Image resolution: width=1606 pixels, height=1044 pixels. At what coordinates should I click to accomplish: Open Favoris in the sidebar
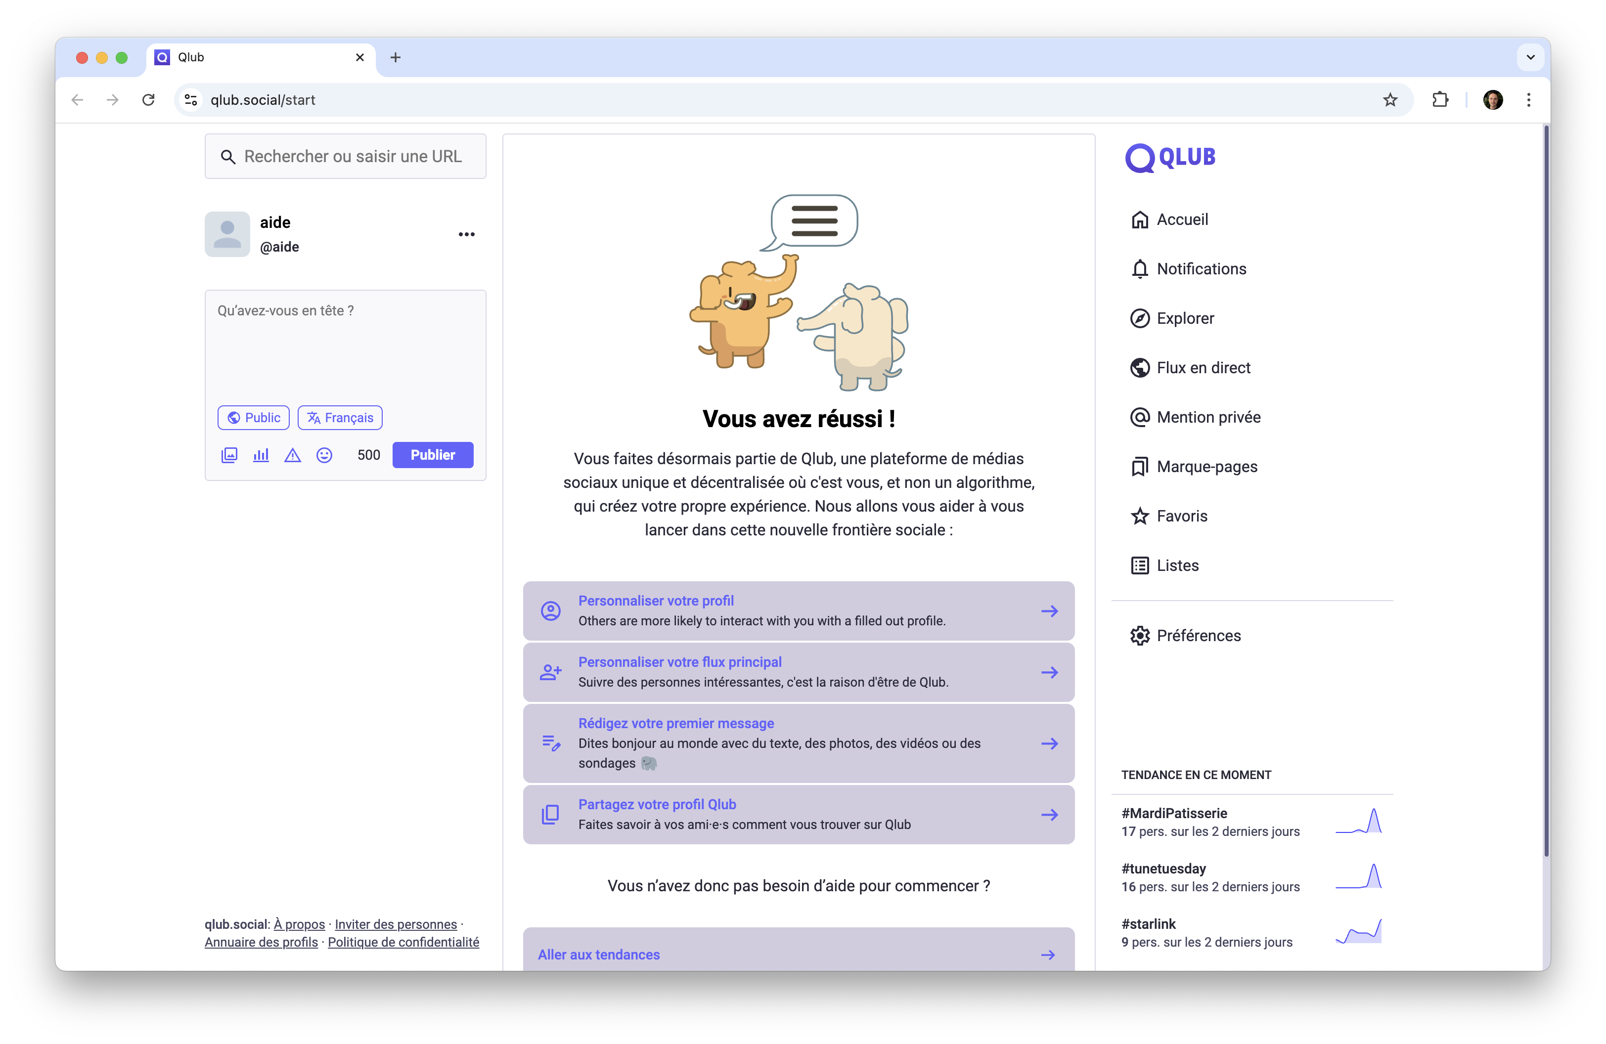pyautogui.click(x=1169, y=517)
